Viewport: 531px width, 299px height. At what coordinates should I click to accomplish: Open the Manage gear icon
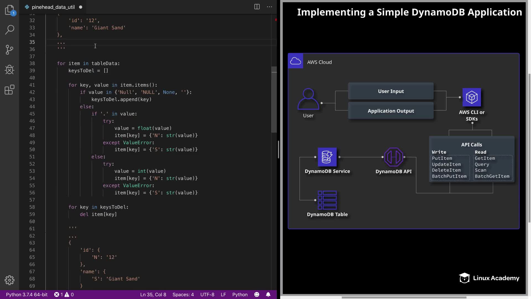(9, 280)
